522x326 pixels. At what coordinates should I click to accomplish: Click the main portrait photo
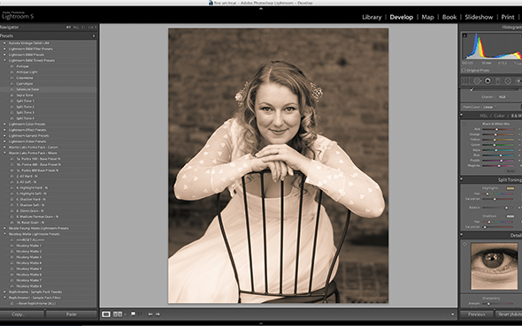click(279, 165)
